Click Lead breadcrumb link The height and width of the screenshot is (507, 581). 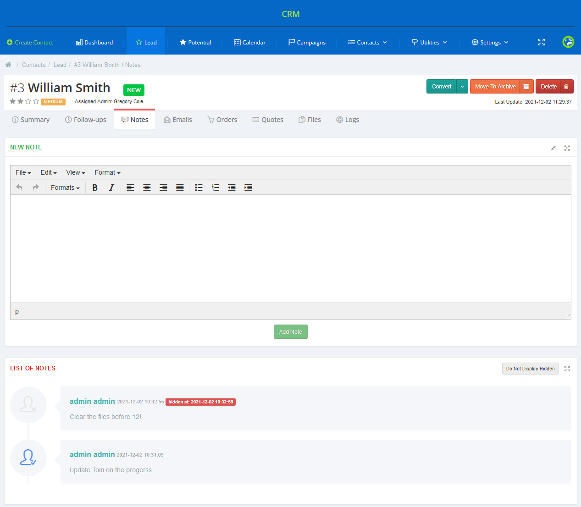[60, 65]
